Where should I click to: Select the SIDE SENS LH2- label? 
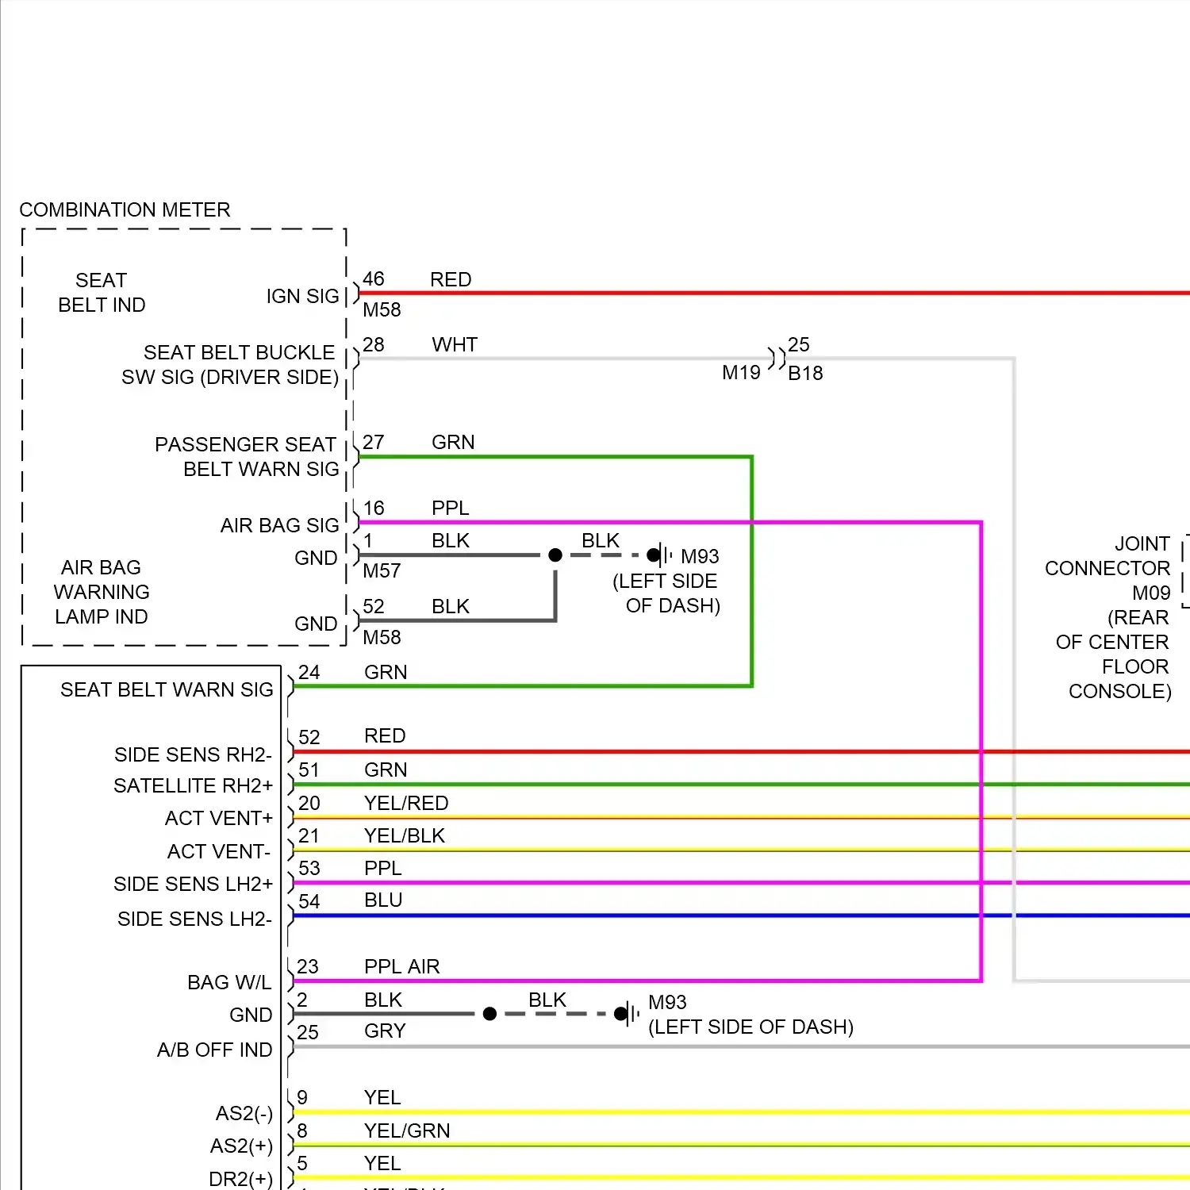click(x=194, y=919)
